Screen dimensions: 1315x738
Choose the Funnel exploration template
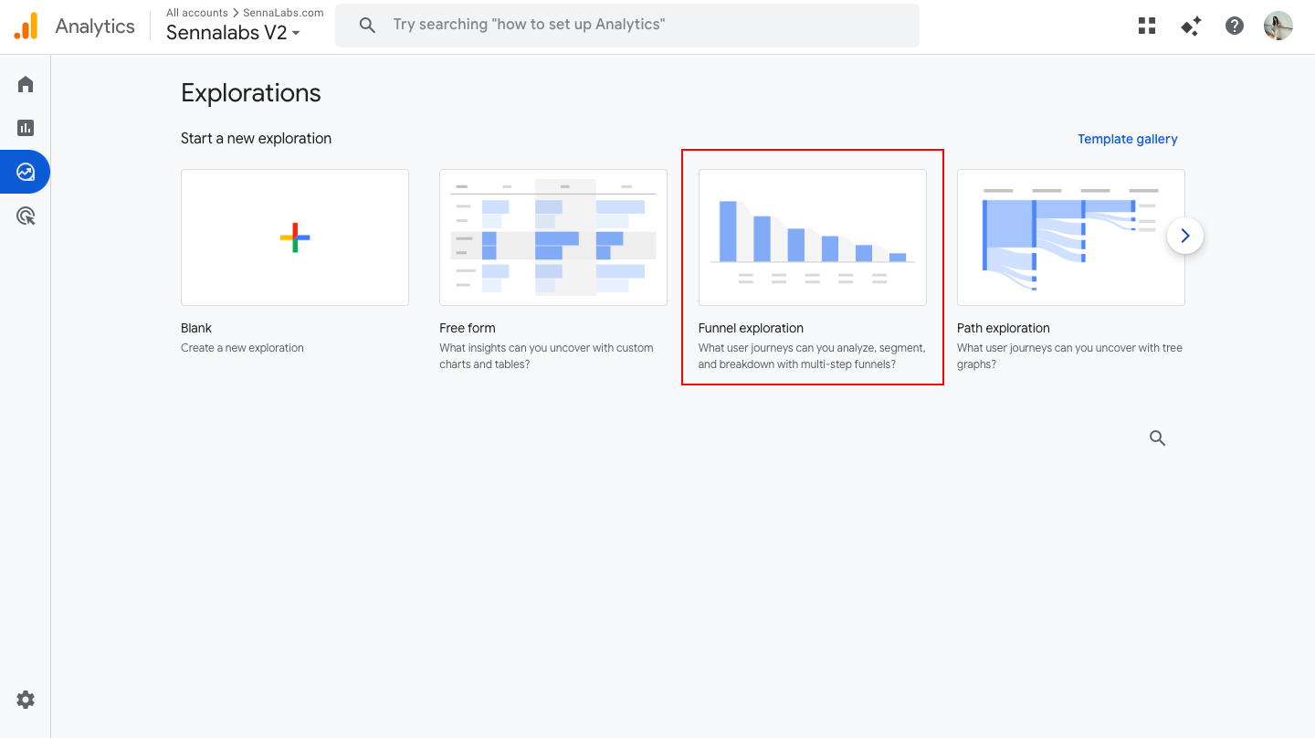(x=812, y=237)
